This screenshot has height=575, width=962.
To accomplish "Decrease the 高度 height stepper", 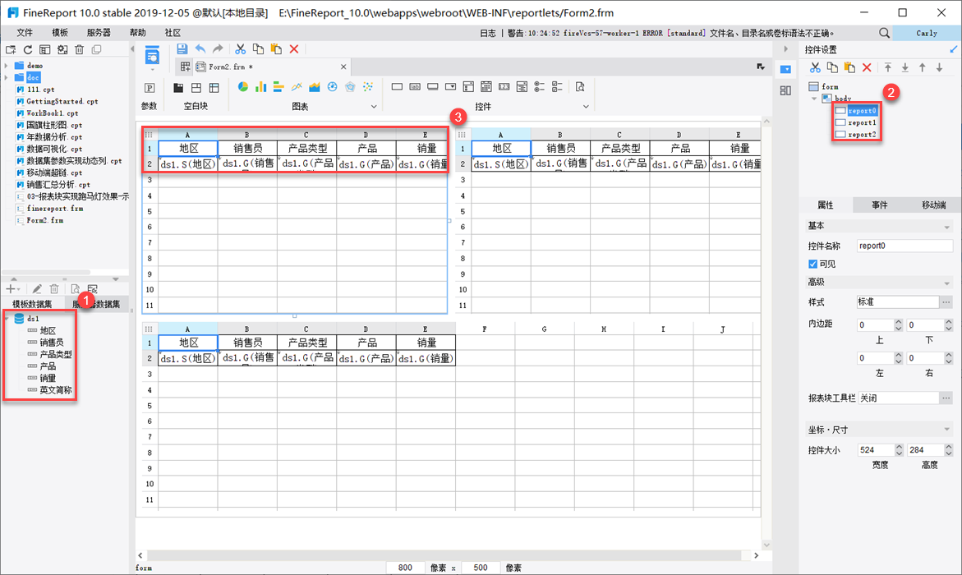I will [949, 453].
